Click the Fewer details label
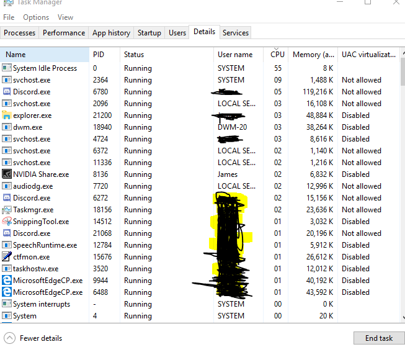The height and width of the screenshot is (347, 405). 41,338
